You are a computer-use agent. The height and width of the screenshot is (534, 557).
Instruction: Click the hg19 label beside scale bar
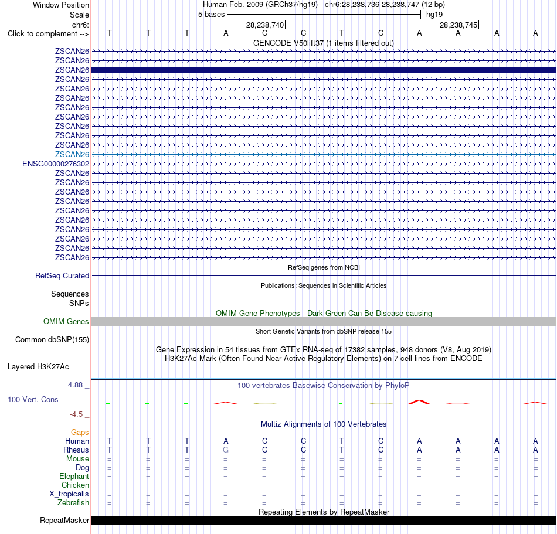tap(434, 15)
